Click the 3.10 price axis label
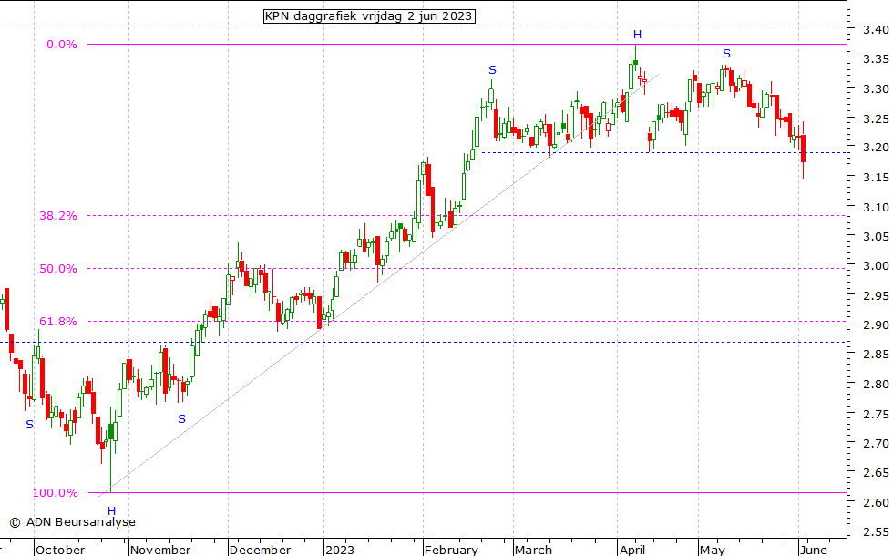 pos(876,208)
